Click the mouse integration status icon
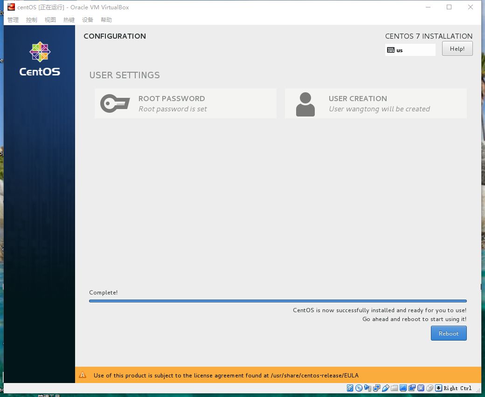 [429, 388]
